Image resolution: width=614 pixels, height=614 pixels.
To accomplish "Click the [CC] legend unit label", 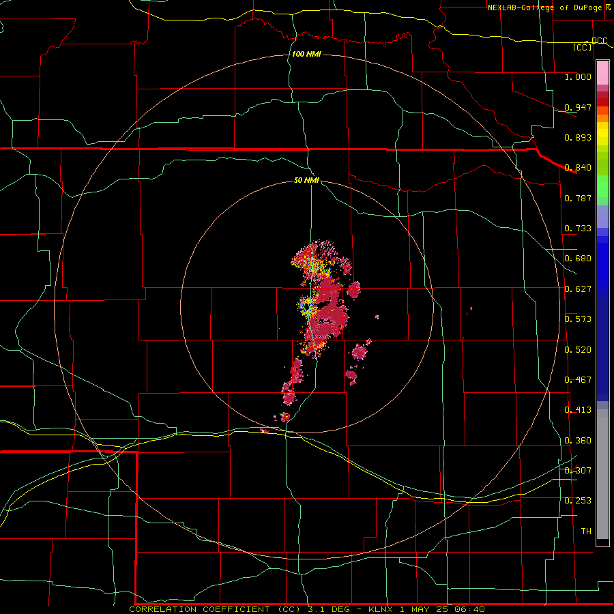I will pyautogui.click(x=582, y=48).
